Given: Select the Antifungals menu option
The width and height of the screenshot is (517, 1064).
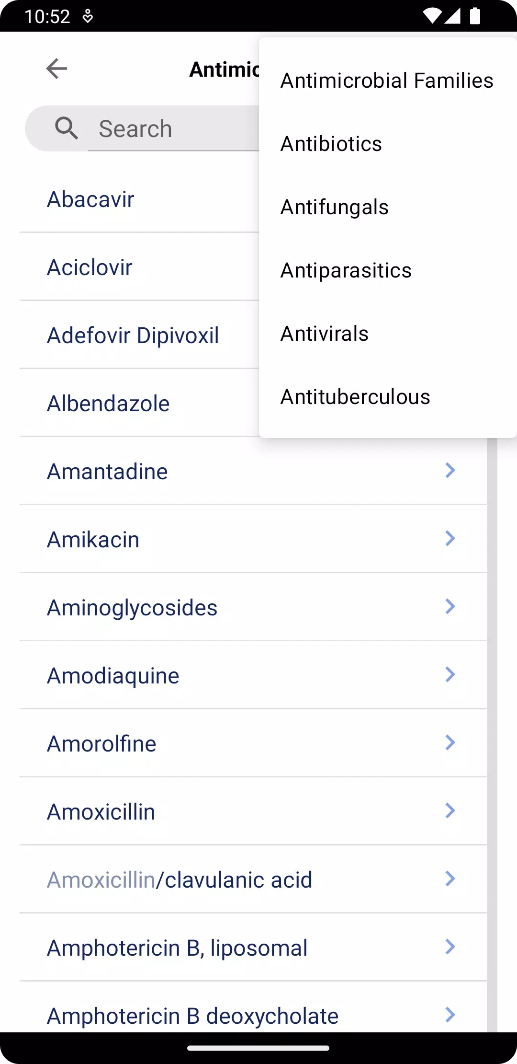Looking at the screenshot, I should (388, 207).
